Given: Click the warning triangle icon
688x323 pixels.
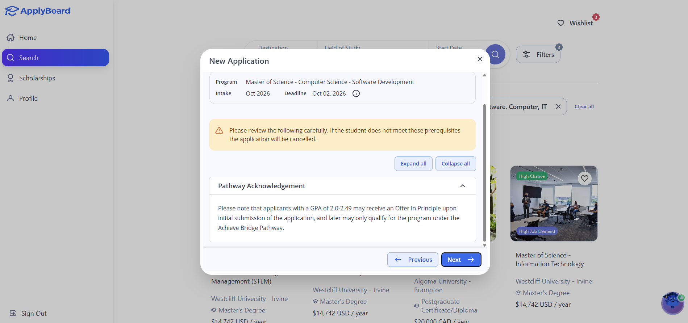Looking at the screenshot, I should (x=219, y=130).
